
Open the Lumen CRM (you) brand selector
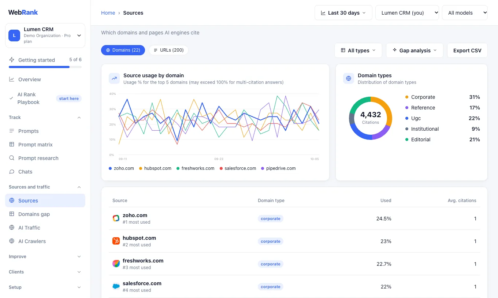(407, 13)
